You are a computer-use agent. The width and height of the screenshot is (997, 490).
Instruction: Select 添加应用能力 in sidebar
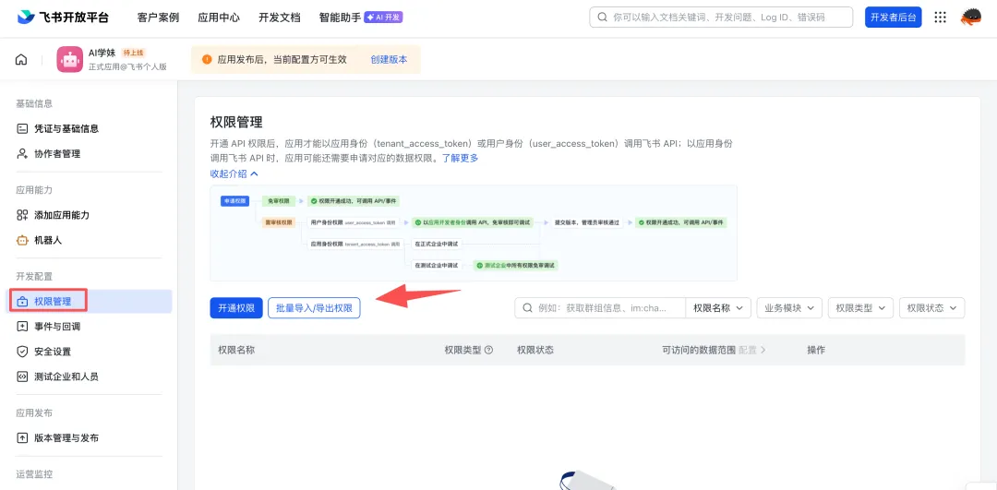tap(90, 215)
